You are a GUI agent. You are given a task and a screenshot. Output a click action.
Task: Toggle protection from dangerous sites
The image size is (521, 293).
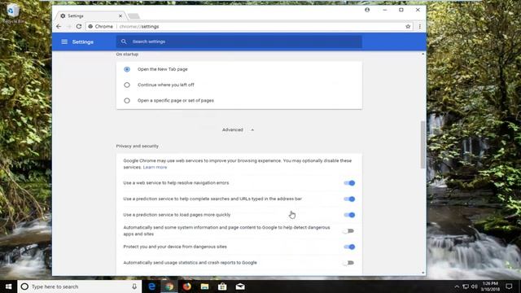coord(349,247)
